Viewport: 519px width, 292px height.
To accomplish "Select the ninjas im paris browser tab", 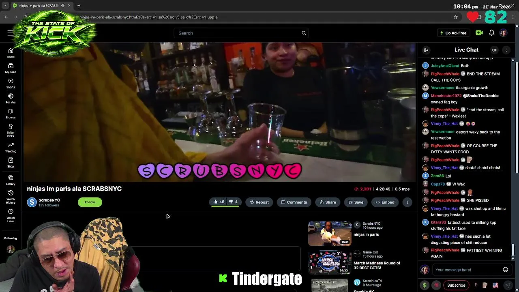I will pyautogui.click(x=42, y=6).
